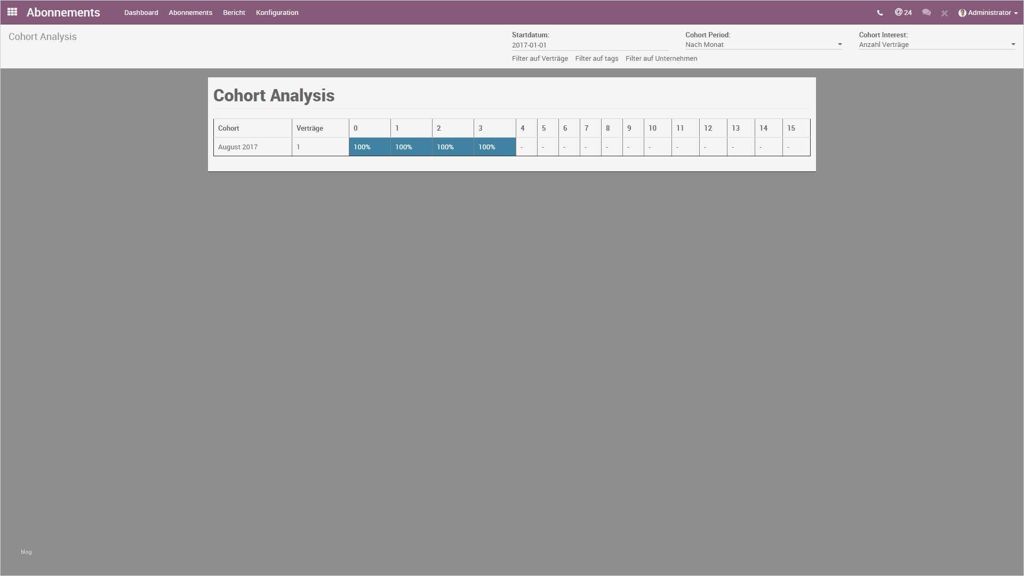Open the chat conversations icon
Viewport: 1024px width, 576px height.
(926, 12)
